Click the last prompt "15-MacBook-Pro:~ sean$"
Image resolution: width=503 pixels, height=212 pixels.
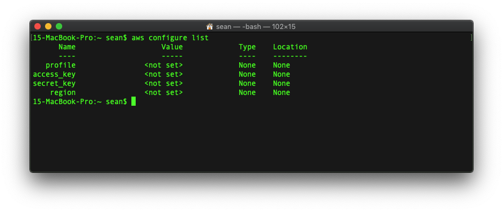click(80, 102)
